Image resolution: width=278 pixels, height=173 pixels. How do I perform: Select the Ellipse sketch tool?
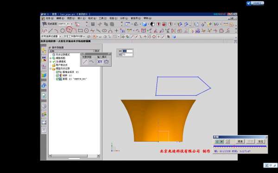tap(104, 31)
